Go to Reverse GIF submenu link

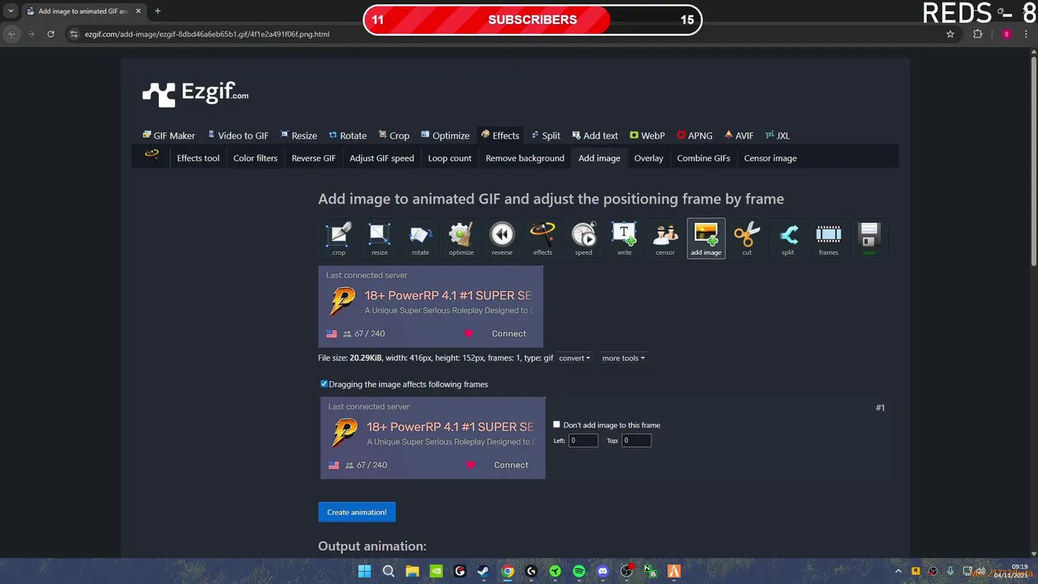click(313, 158)
